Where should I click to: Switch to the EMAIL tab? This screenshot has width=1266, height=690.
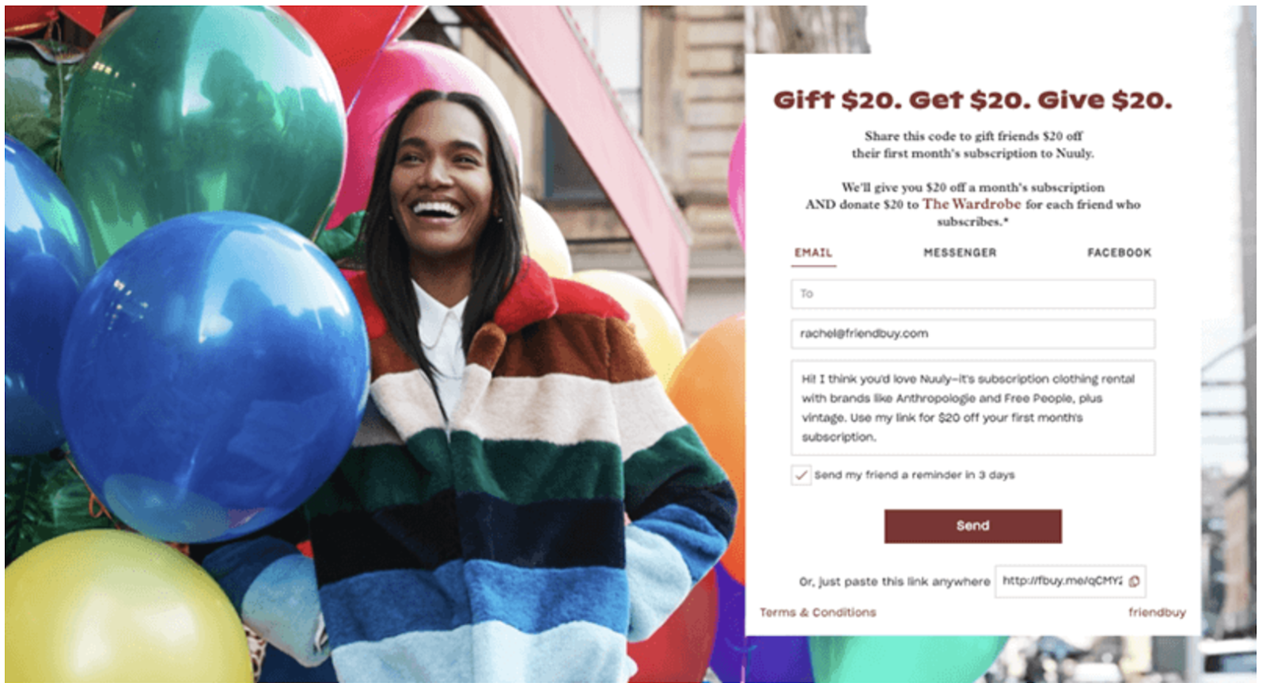(813, 252)
